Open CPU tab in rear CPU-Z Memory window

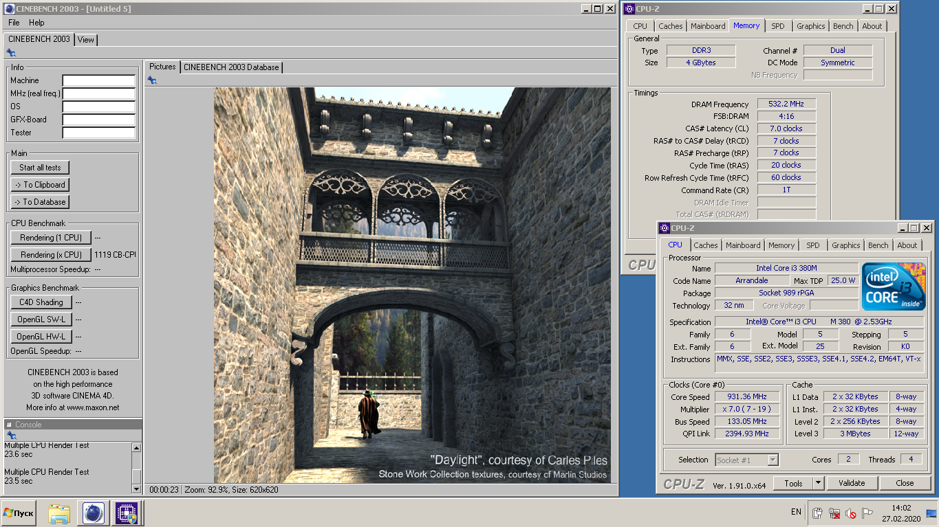point(640,26)
